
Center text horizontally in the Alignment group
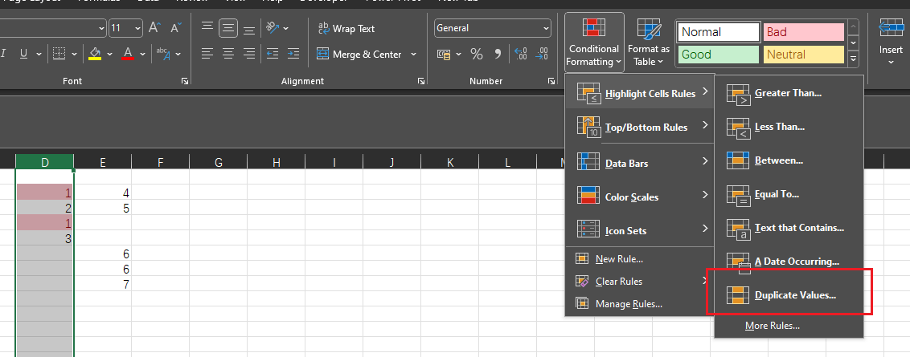point(228,54)
